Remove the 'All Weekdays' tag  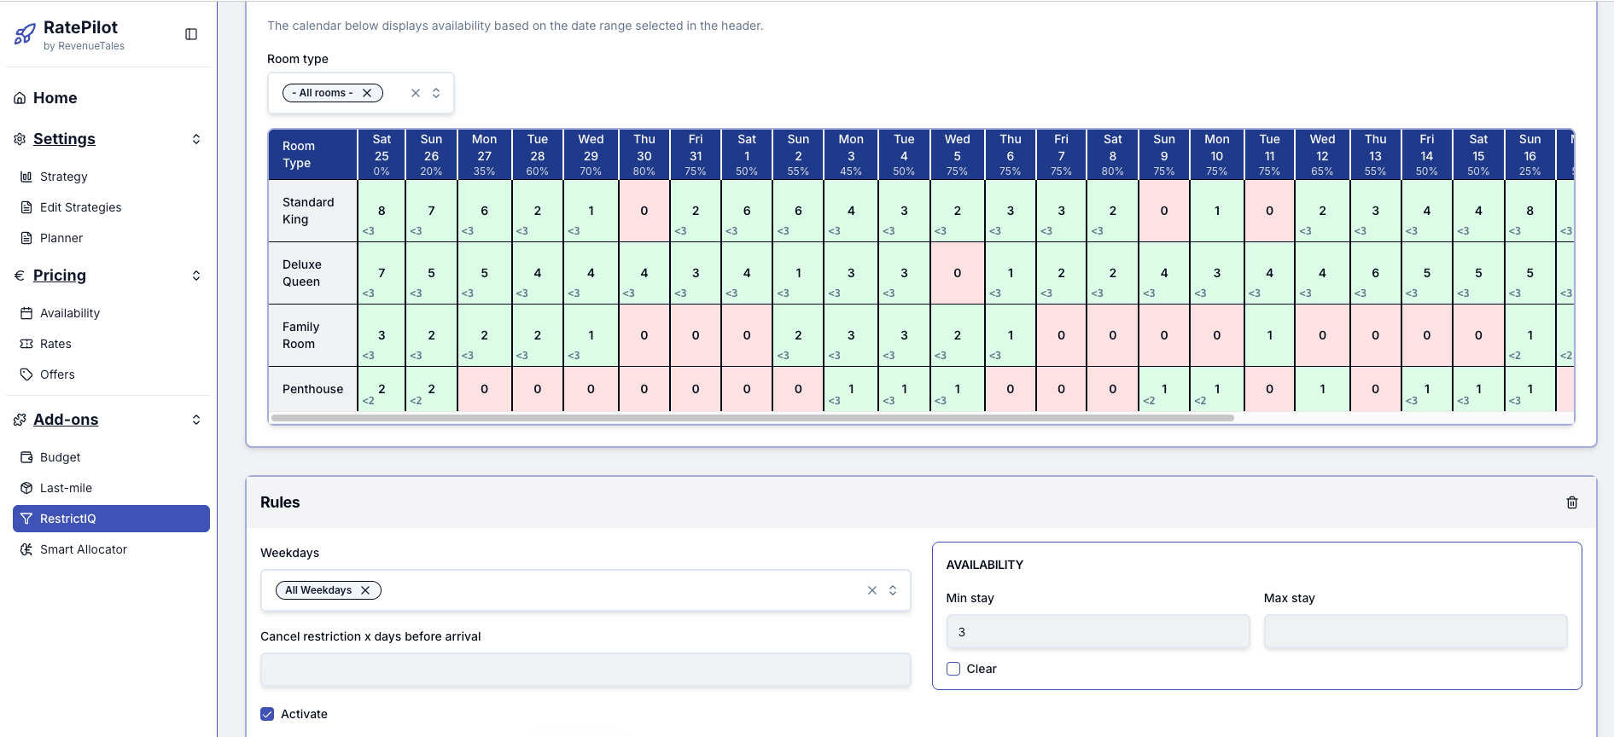(365, 590)
